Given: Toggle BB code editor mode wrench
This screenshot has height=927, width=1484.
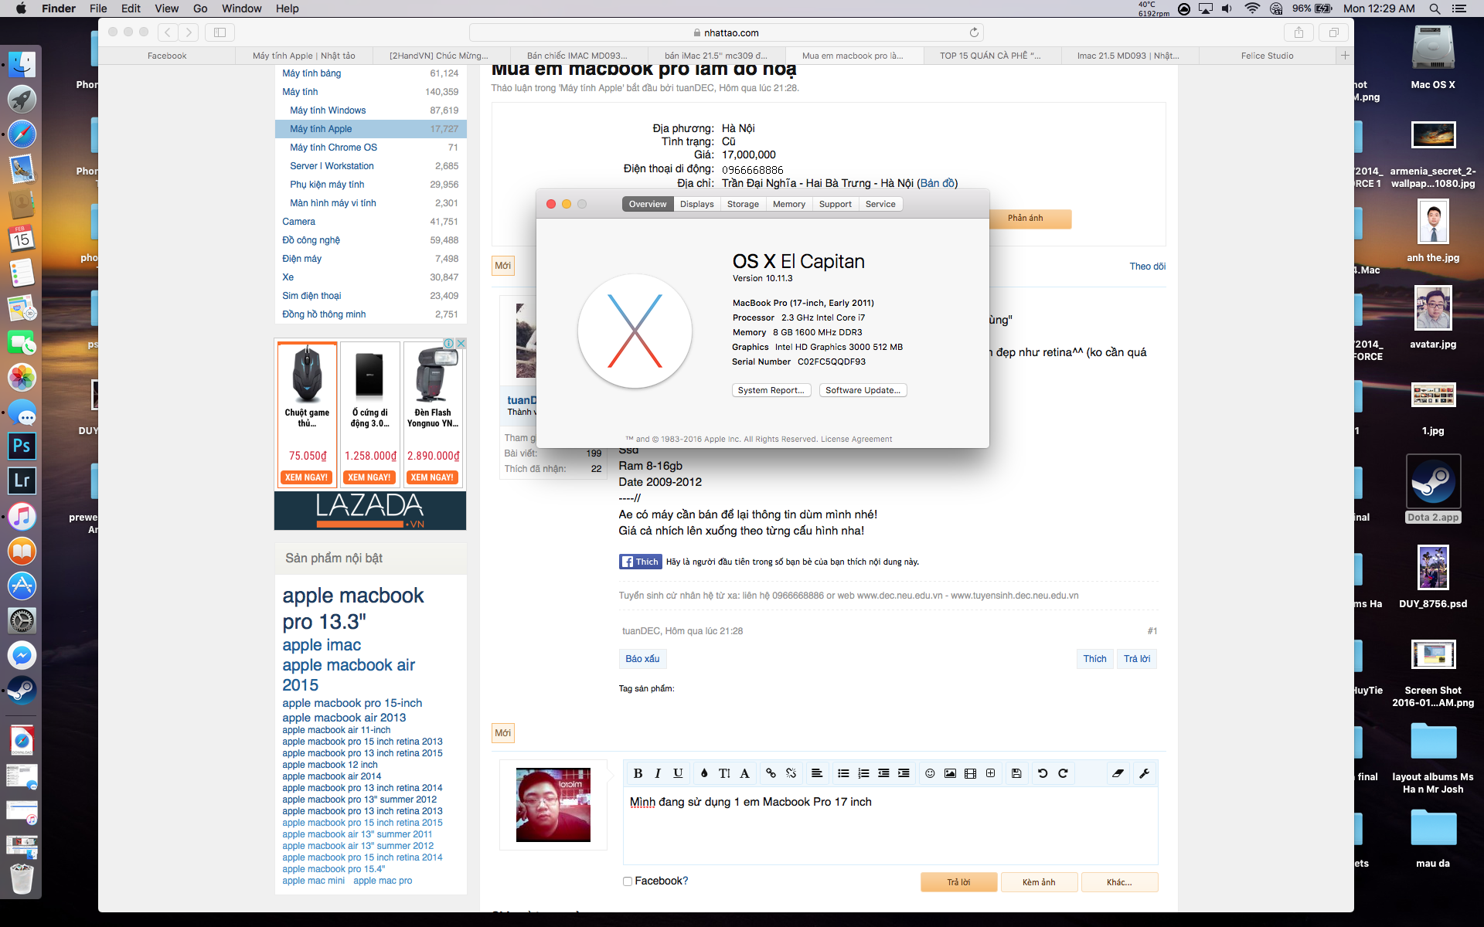Looking at the screenshot, I should pos(1145,773).
